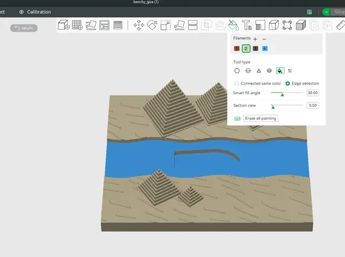This screenshot has width=345, height=257.
Task: Click the green device icon beside Slice
Action: [x=309, y=12]
